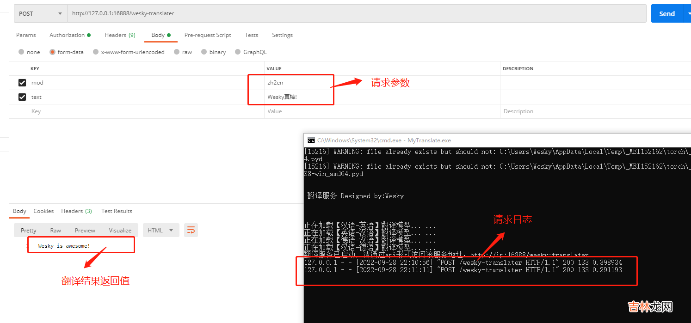Open the Pre-request Script tab
Image resolution: width=691 pixels, height=323 pixels.
(x=208, y=35)
